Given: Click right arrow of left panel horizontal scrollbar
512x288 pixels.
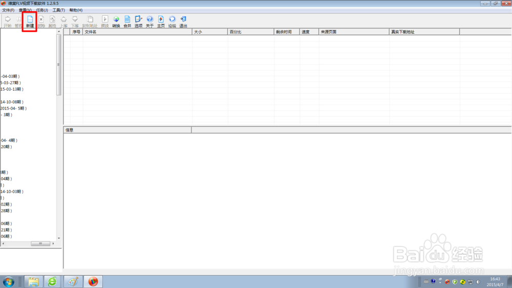Looking at the screenshot, I should pyautogui.click(x=53, y=243).
